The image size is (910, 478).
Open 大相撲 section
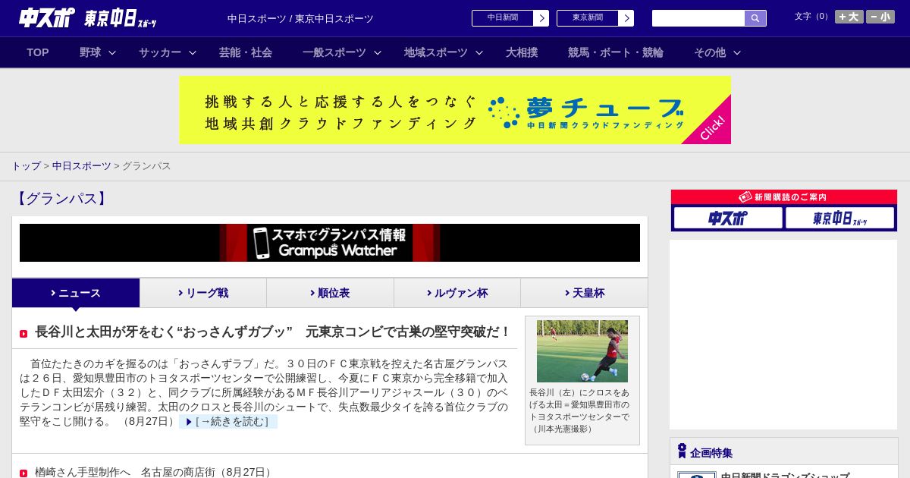pyautogui.click(x=522, y=52)
